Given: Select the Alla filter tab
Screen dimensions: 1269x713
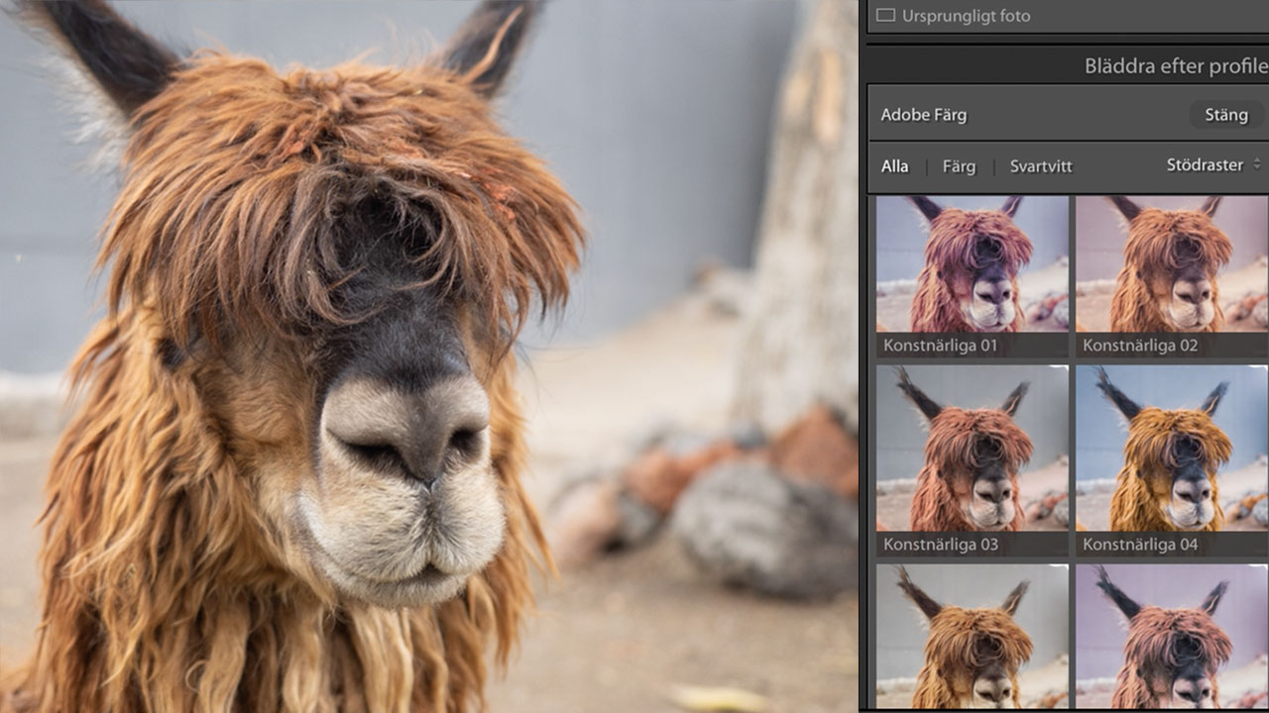Looking at the screenshot, I should pos(894,166).
